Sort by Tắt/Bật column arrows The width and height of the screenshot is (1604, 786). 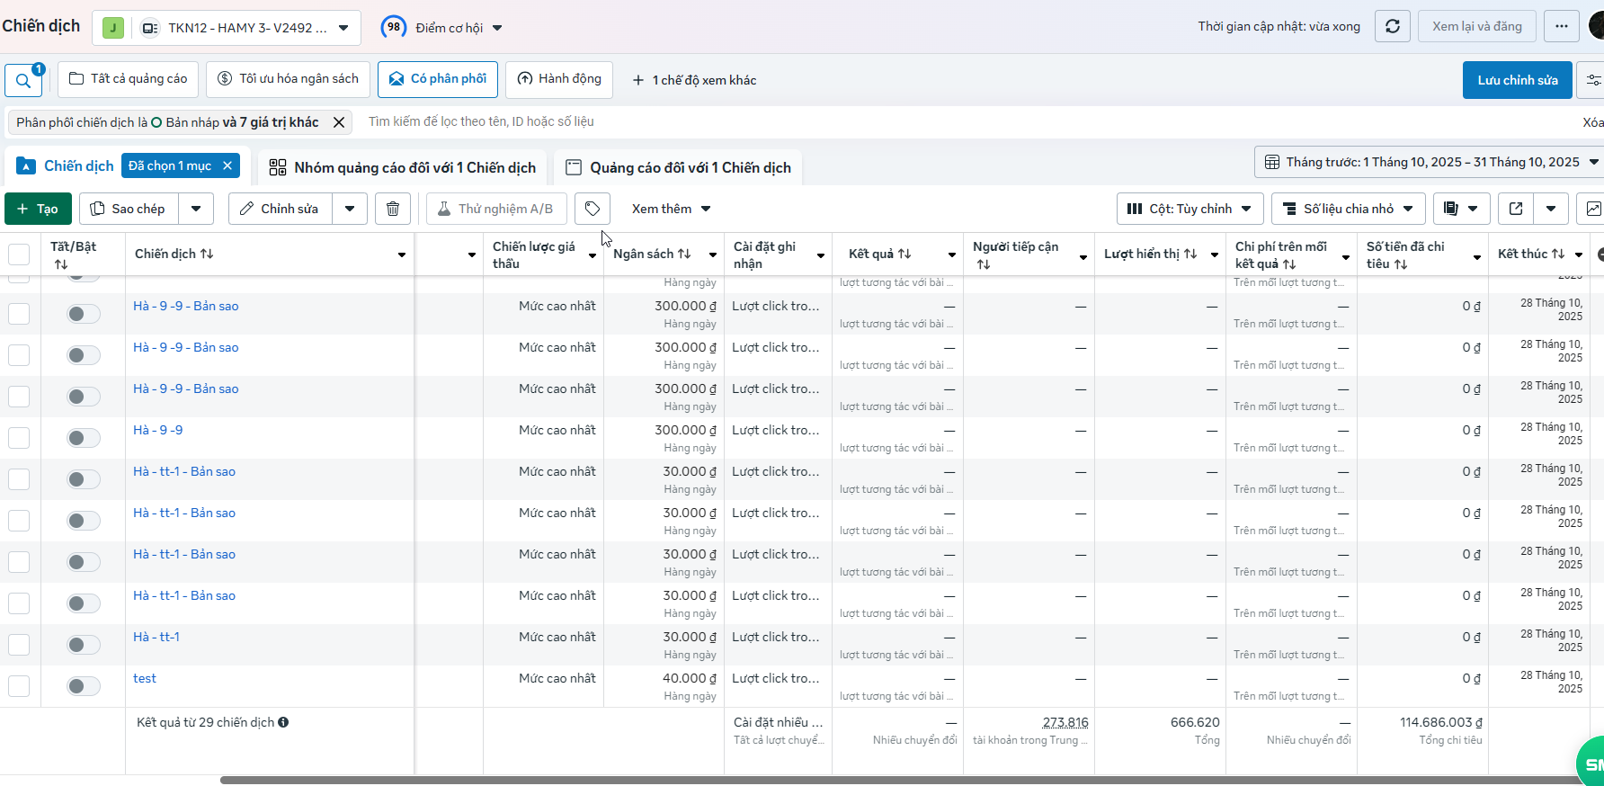point(61,264)
